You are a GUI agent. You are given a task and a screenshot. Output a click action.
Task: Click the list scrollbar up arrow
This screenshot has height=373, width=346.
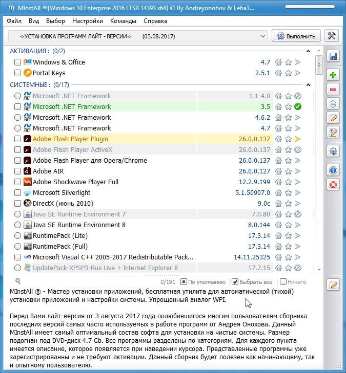tap(319, 51)
